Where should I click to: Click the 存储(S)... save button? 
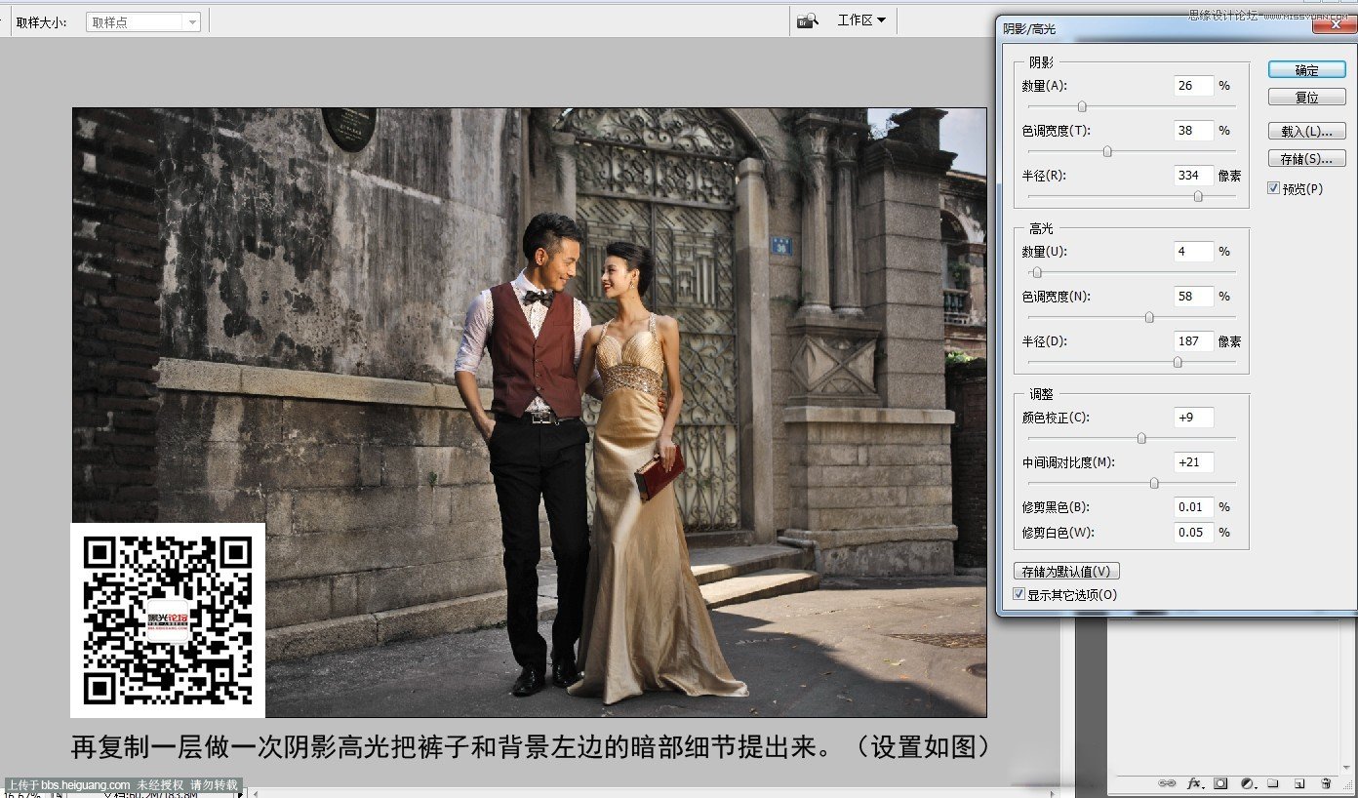point(1306,159)
